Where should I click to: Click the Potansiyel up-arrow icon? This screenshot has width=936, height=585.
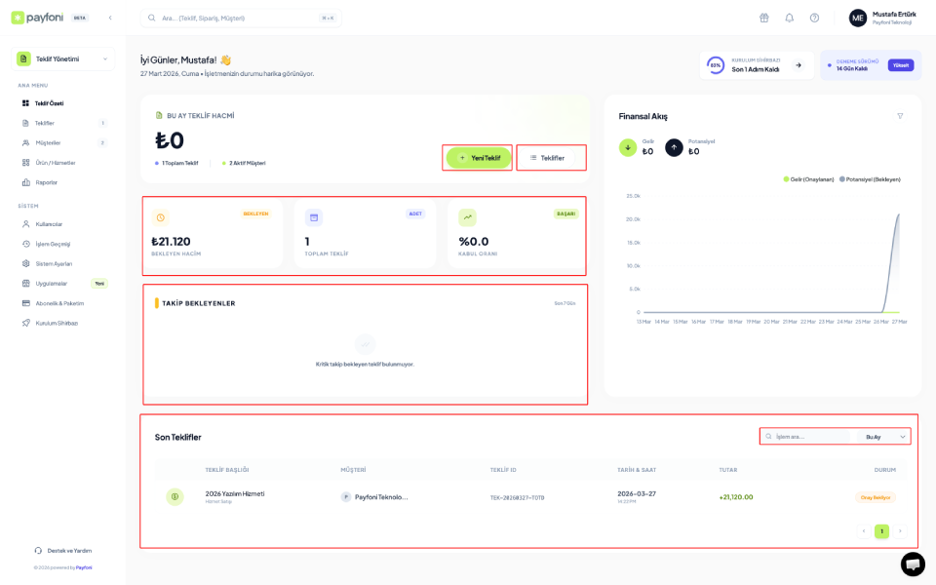coord(674,147)
